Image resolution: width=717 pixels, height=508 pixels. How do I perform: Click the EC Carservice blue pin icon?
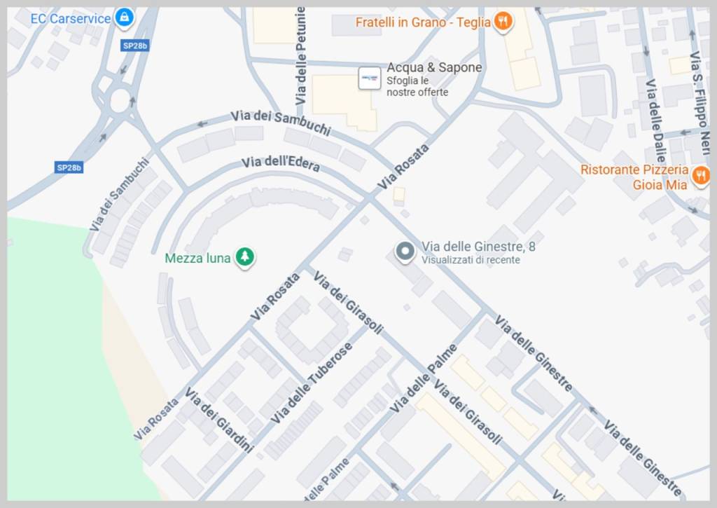click(125, 18)
